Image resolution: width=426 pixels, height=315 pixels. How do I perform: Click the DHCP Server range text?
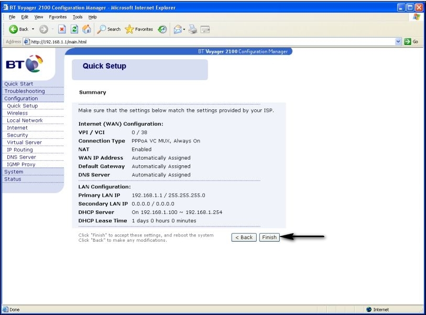(x=177, y=212)
